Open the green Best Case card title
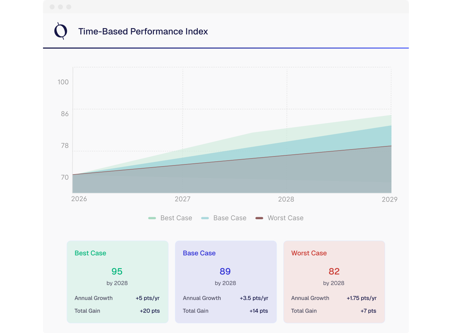 [90, 253]
